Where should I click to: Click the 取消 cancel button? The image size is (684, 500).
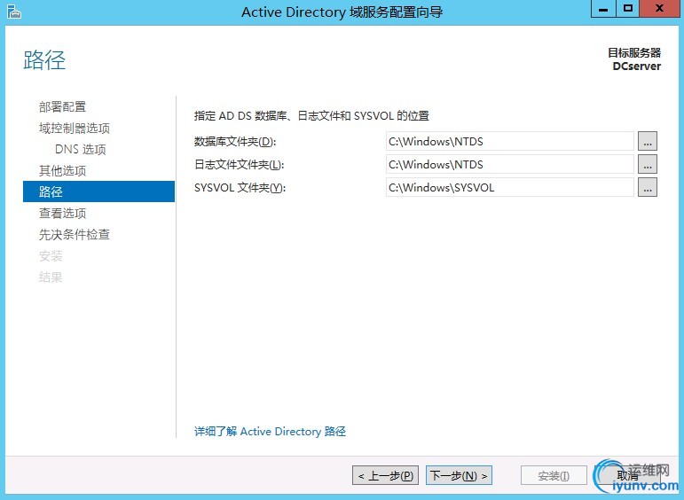click(x=626, y=475)
